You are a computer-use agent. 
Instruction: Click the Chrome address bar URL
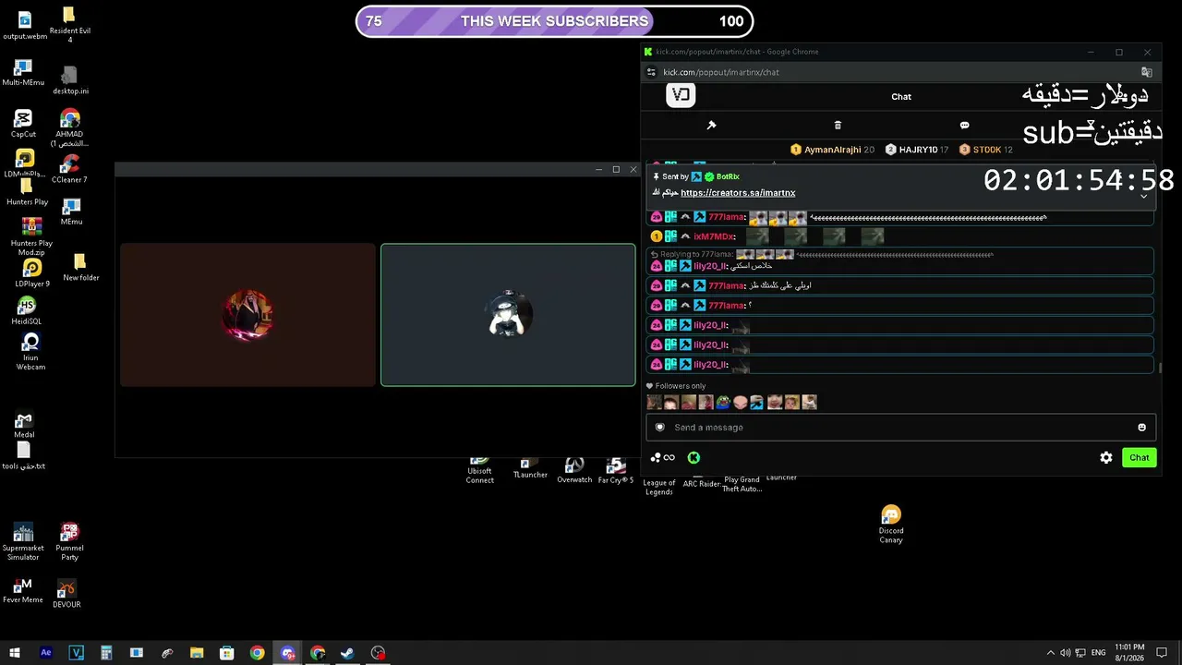(721, 72)
